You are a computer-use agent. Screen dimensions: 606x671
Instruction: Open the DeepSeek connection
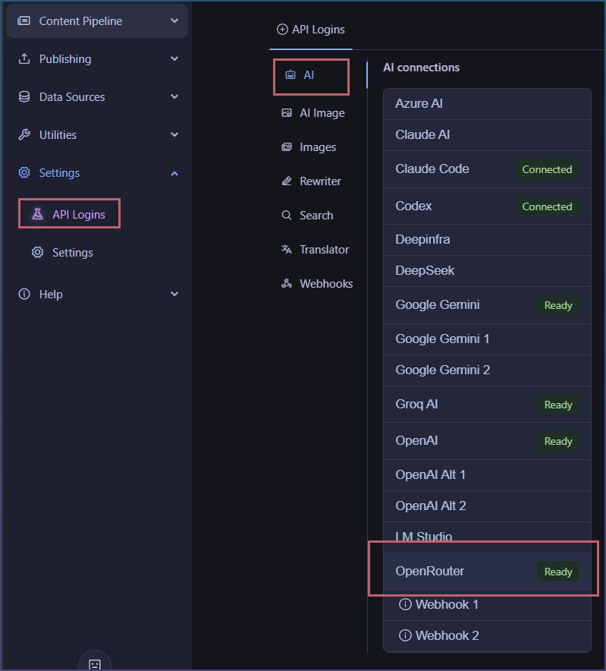point(487,271)
